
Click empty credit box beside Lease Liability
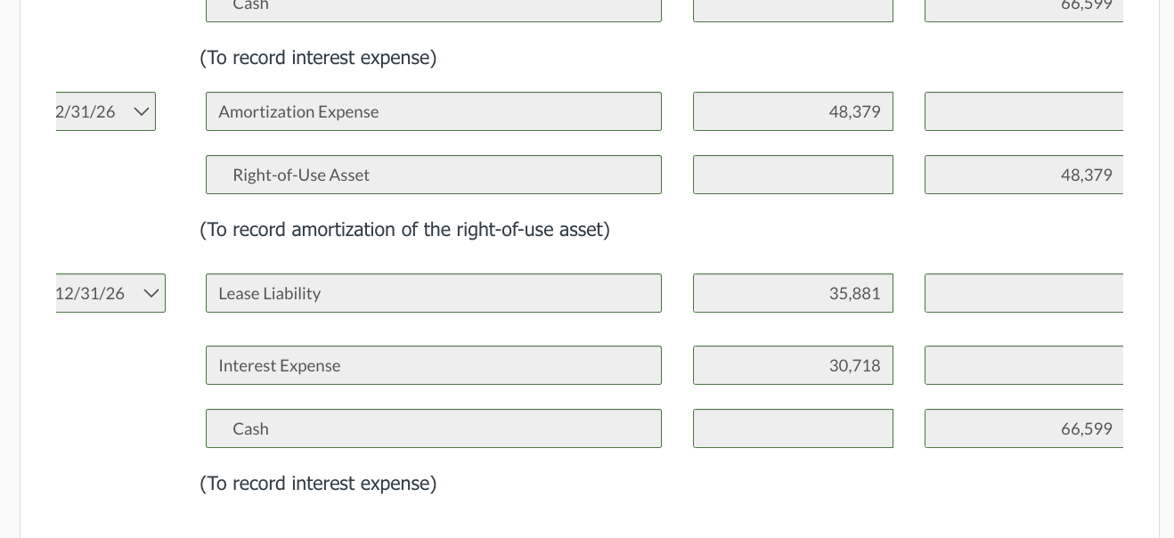[x=1024, y=293]
